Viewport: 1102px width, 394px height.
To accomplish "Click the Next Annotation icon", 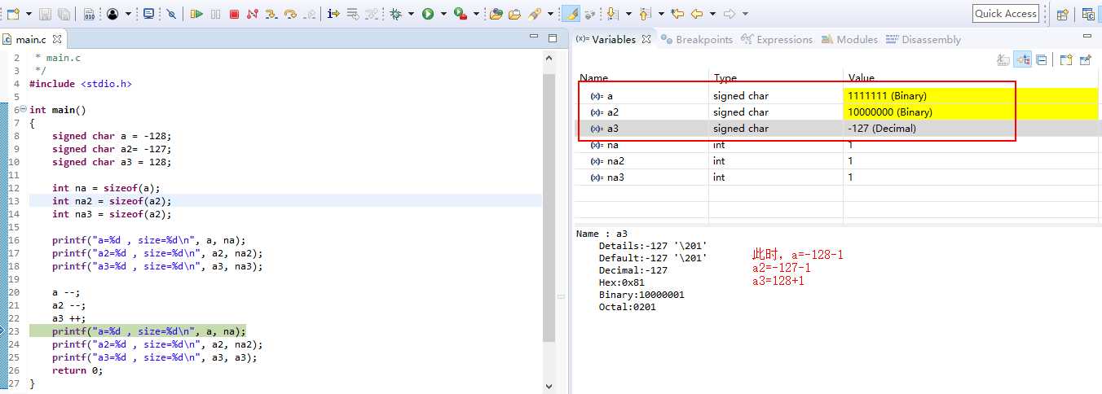I will pyautogui.click(x=612, y=14).
